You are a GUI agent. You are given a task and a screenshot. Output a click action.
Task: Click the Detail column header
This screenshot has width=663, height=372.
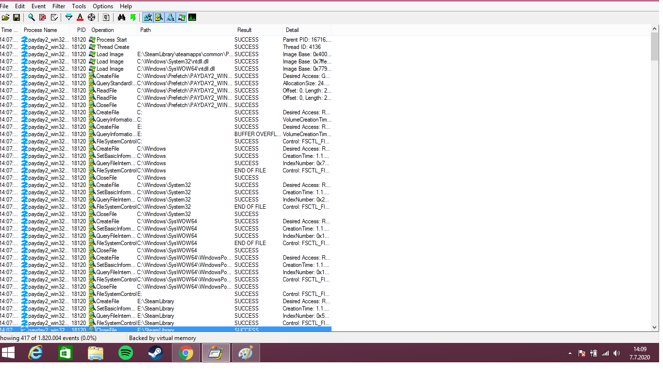pyautogui.click(x=307, y=30)
